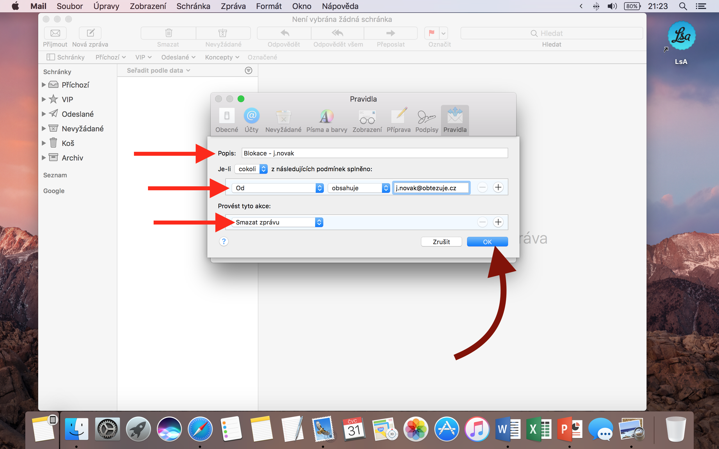Open Seřadit podle data sort menu
Image resolution: width=719 pixels, height=449 pixels.
[158, 70]
